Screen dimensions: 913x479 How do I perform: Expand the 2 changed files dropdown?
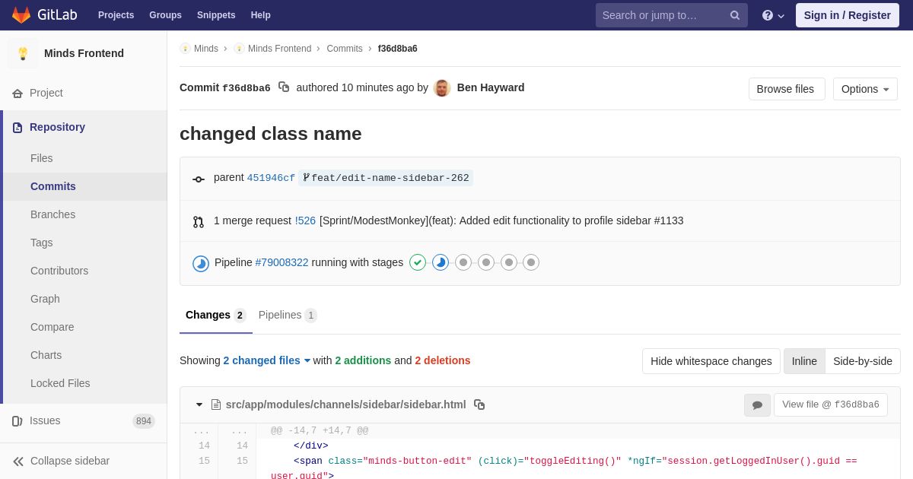point(267,360)
